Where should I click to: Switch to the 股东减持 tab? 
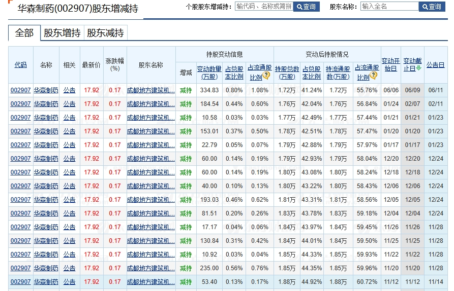(x=105, y=33)
